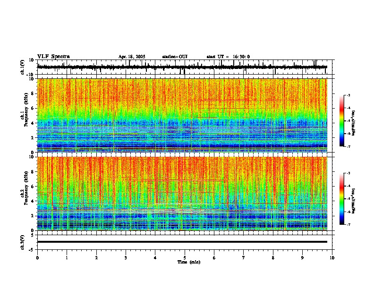This screenshot has height=289, width=374.
Task: Click tick label 3 on Time axis
Action: pyautogui.click(x=126, y=258)
